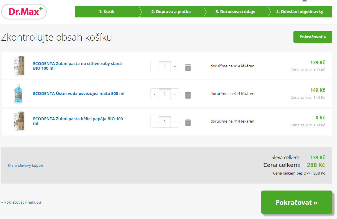Expand the Mám slevový kupón coupon field
The height and width of the screenshot is (219, 337).
[x=26, y=165]
